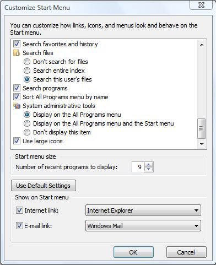The height and width of the screenshot is (265, 216).
Task: Disable Sort All Programs menu by name
Action: tap(17, 97)
